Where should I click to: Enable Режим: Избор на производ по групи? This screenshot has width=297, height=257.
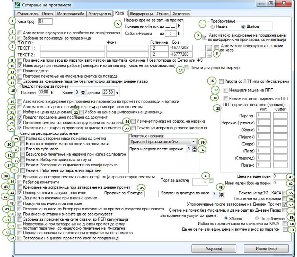point(23,160)
